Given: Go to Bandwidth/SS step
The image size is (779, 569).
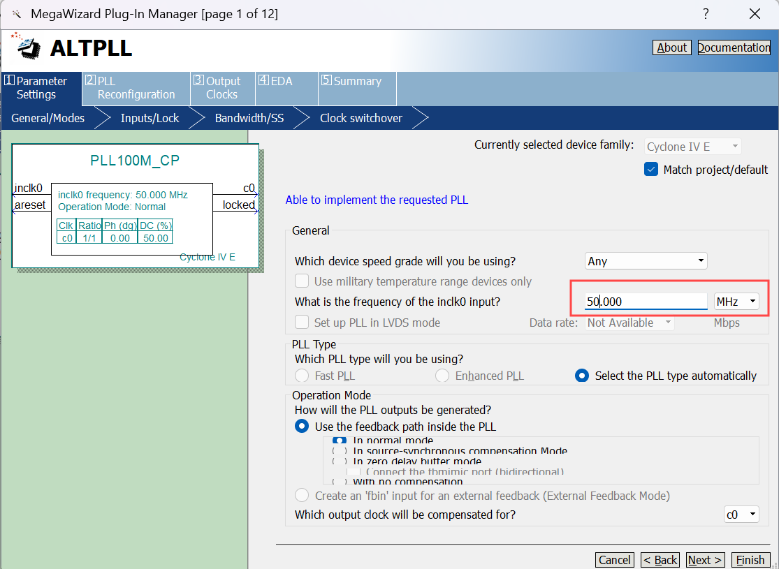Looking at the screenshot, I should [x=249, y=118].
